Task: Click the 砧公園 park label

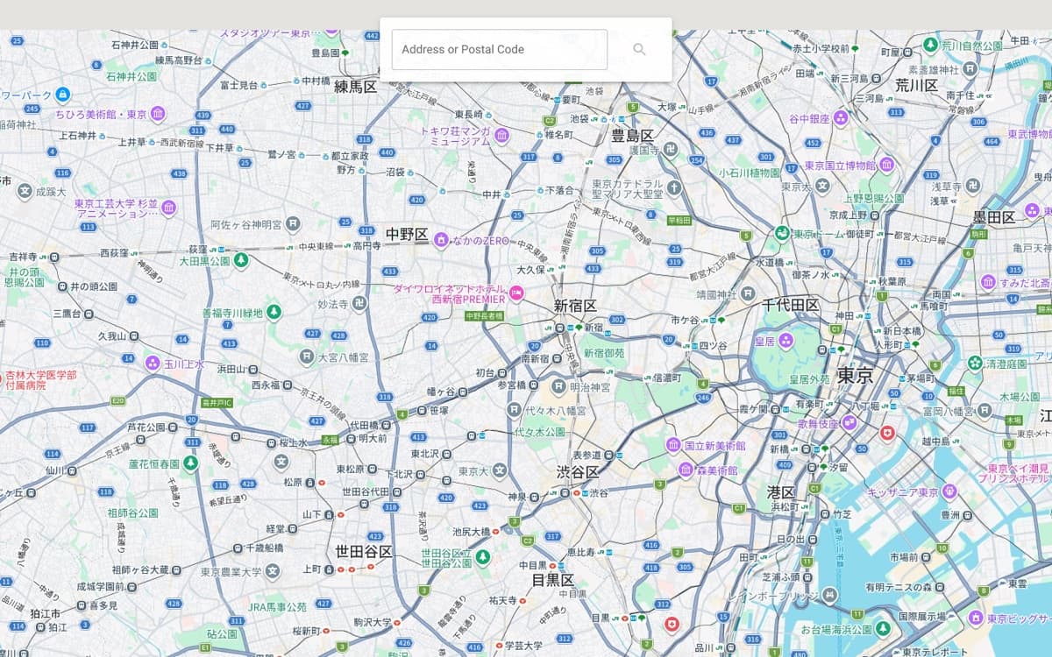Action: tap(222, 632)
